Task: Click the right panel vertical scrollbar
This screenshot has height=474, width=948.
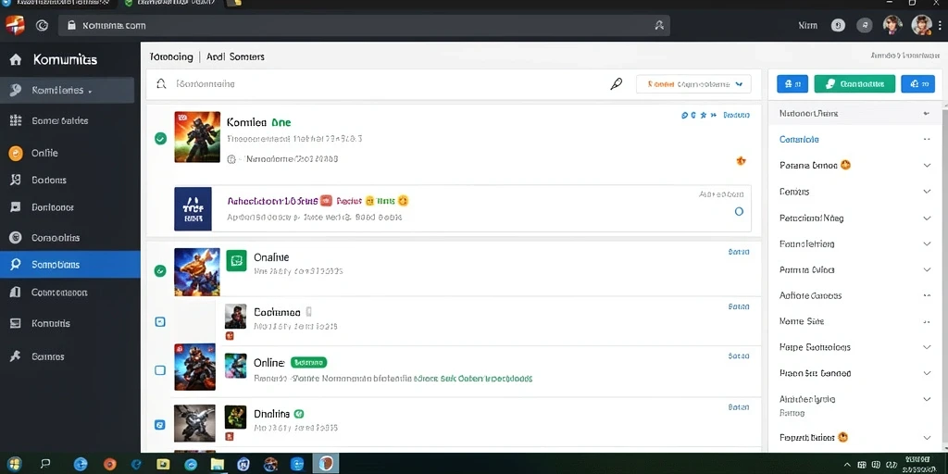Action: (944, 278)
